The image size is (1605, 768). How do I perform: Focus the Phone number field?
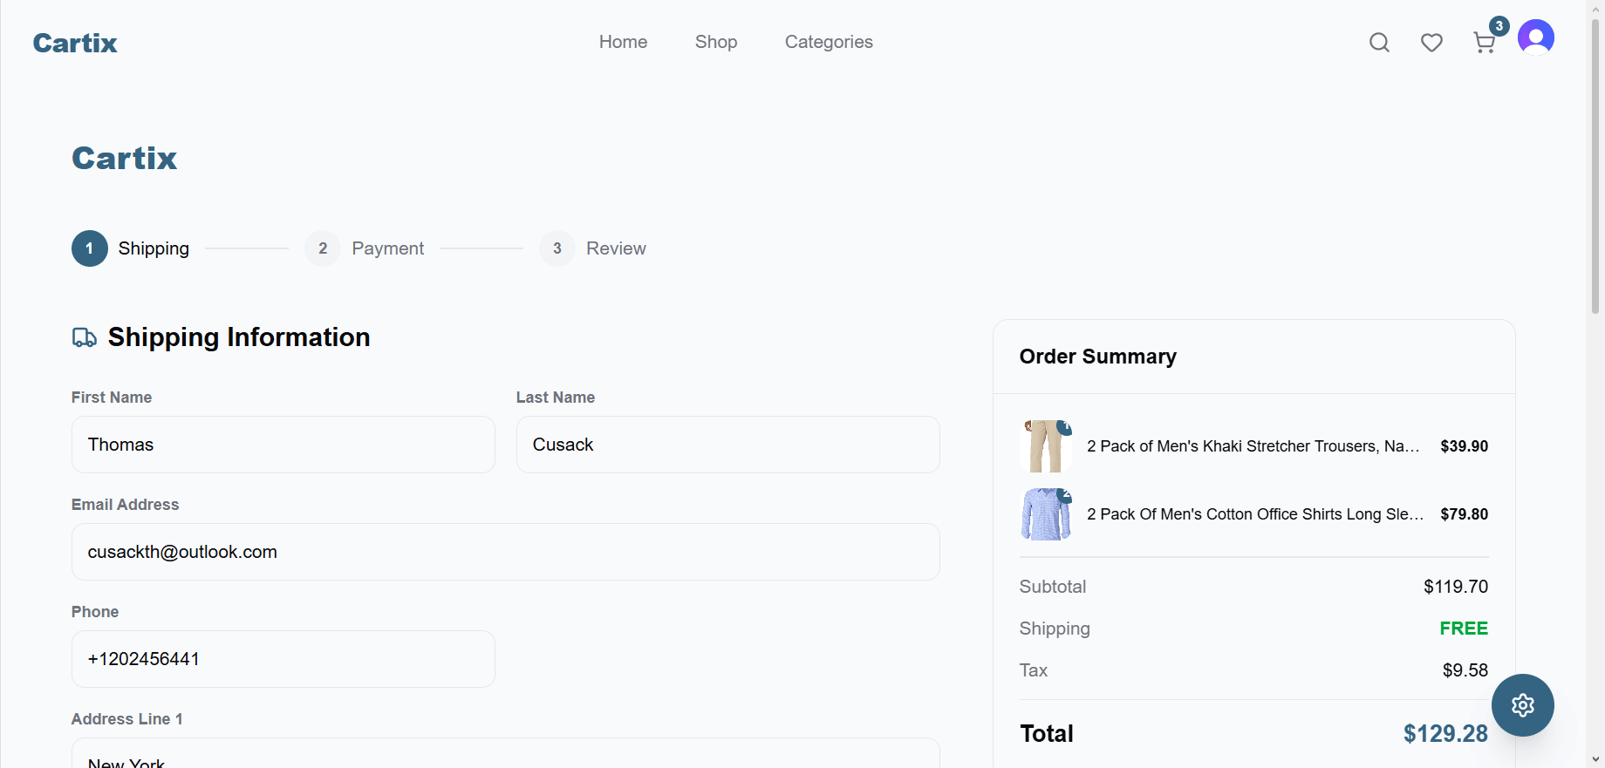(x=283, y=659)
